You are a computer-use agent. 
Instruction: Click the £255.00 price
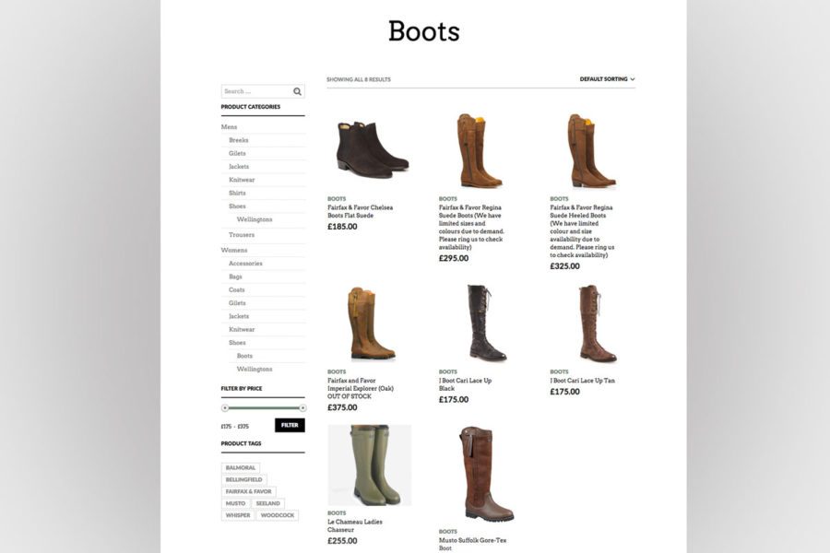tap(342, 541)
